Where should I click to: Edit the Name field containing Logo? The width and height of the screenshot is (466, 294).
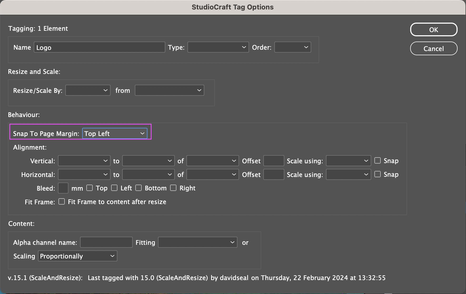[99, 47]
